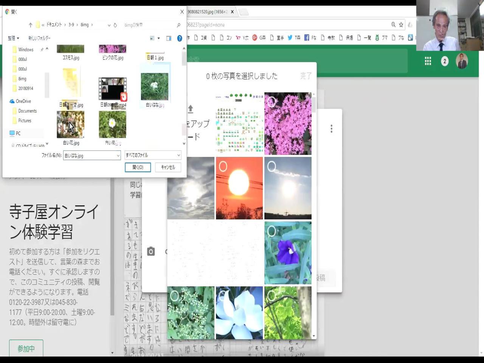Click the upload arrow icon in photo picker

click(x=191, y=109)
